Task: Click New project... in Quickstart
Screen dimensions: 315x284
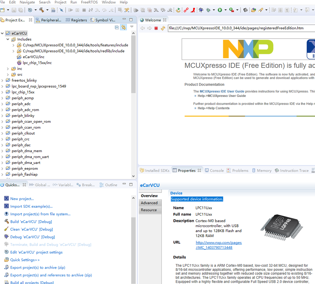Action: point(22,199)
